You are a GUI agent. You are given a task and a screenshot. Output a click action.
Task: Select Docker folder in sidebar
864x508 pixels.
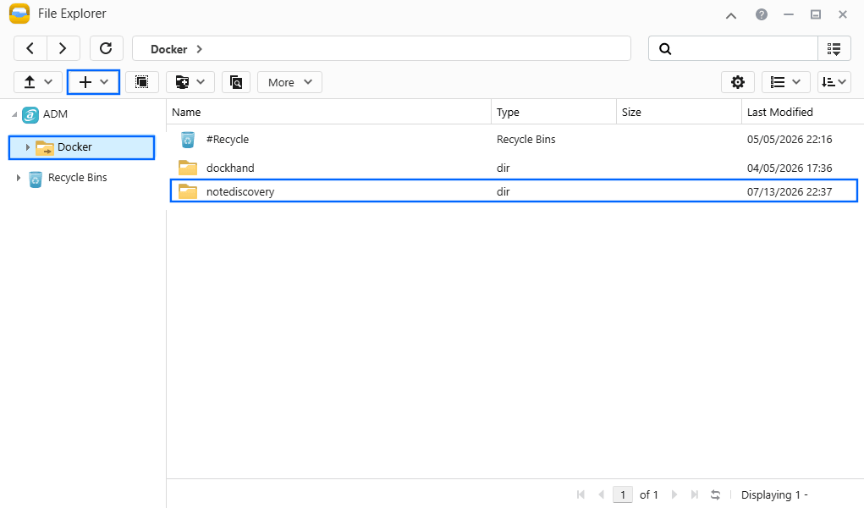point(81,147)
